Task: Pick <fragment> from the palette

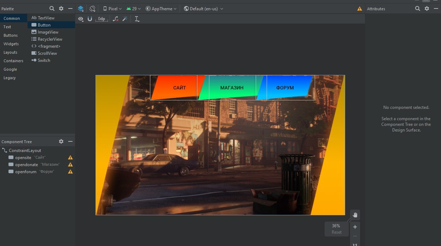Action: pos(51,46)
